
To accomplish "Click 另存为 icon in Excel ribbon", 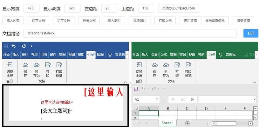I will (x=166, y=65).
